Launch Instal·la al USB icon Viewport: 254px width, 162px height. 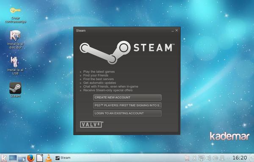pyautogui.click(x=15, y=62)
